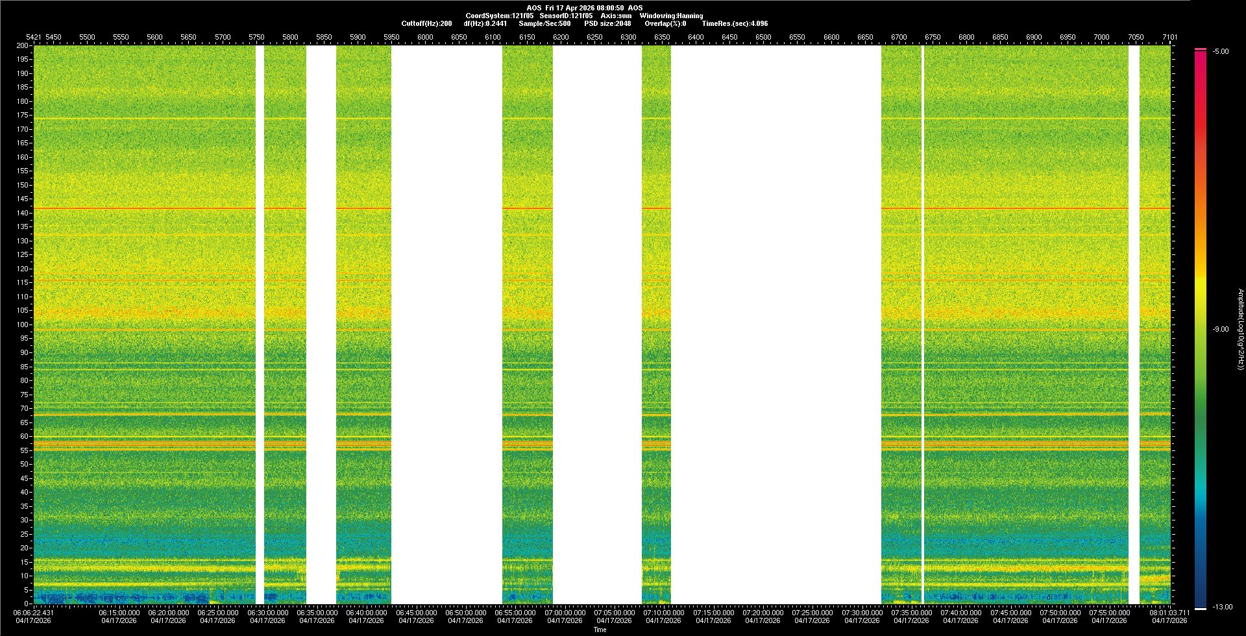Click the "TimeRes.(sec):4.096" parameter text

(735, 23)
